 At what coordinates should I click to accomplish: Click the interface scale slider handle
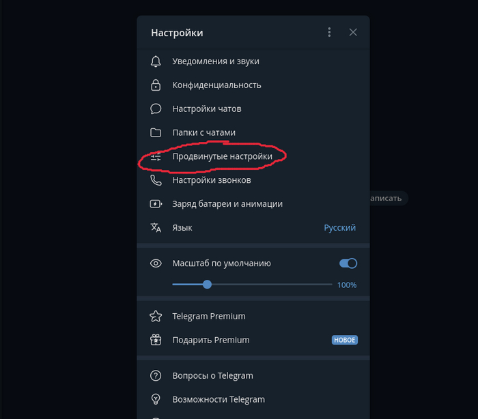[x=207, y=285]
